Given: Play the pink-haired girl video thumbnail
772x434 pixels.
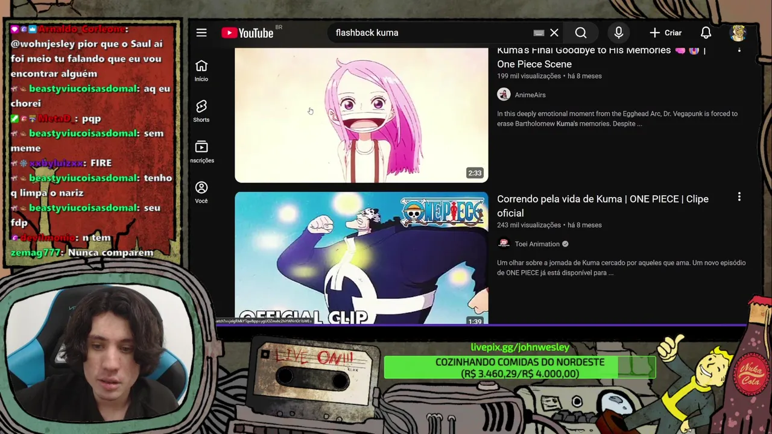Looking at the screenshot, I should click(361, 115).
